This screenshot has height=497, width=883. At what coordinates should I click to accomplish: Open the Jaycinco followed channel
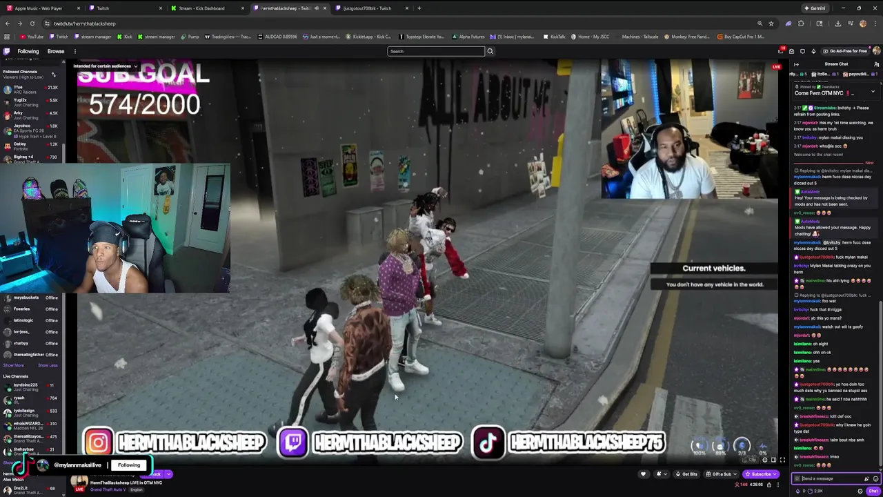pyautogui.click(x=32, y=131)
